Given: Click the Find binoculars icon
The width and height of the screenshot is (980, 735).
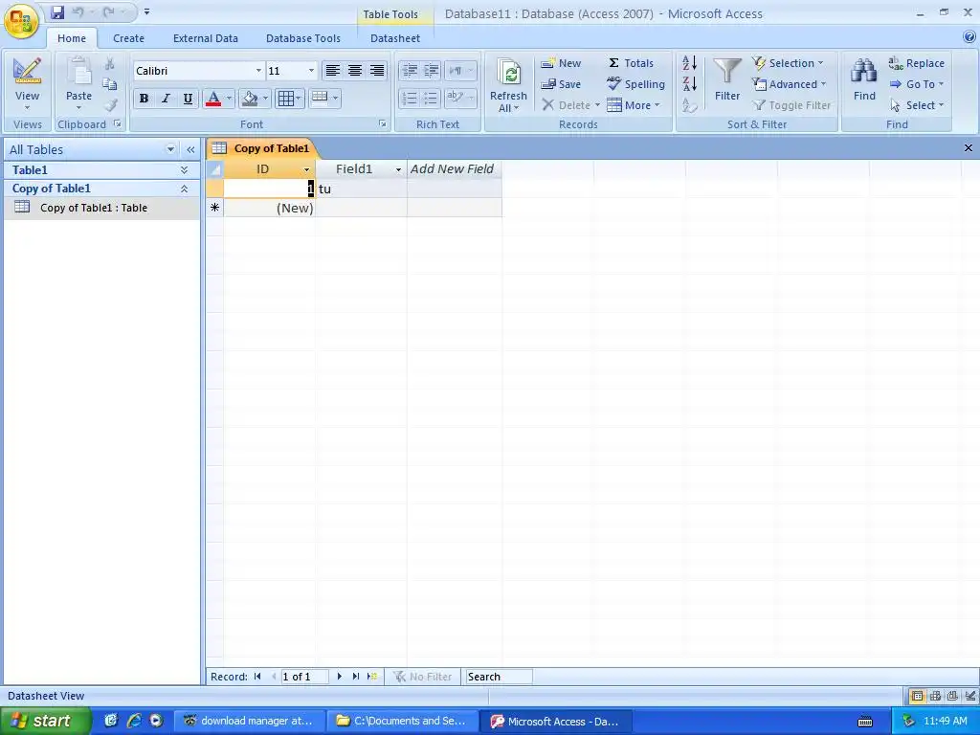Looking at the screenshot, I should click(864, 71).
